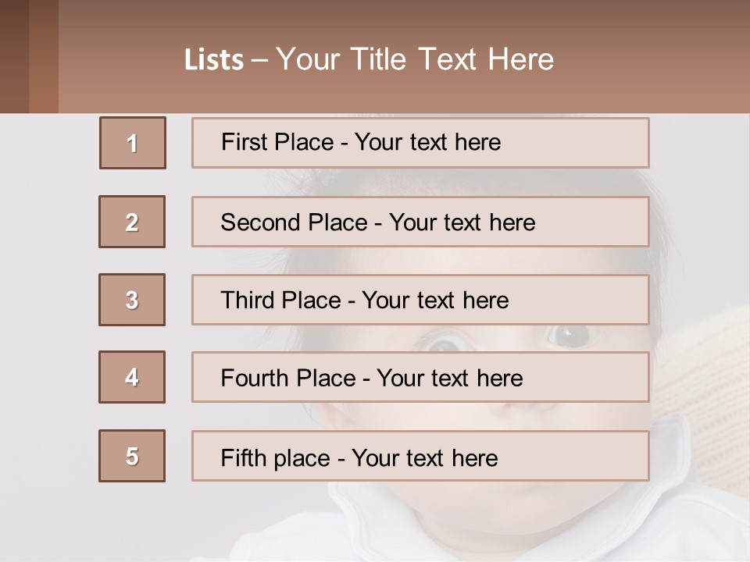The width and height of the screenshot is (750, 562).
Task: Click the baby's nose between Fourth and Fifth boxes
Action: [500, 416]
